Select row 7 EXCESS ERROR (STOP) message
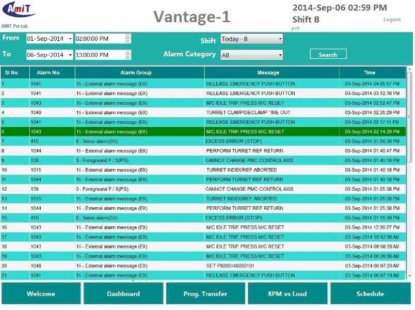 click(234, 141)
